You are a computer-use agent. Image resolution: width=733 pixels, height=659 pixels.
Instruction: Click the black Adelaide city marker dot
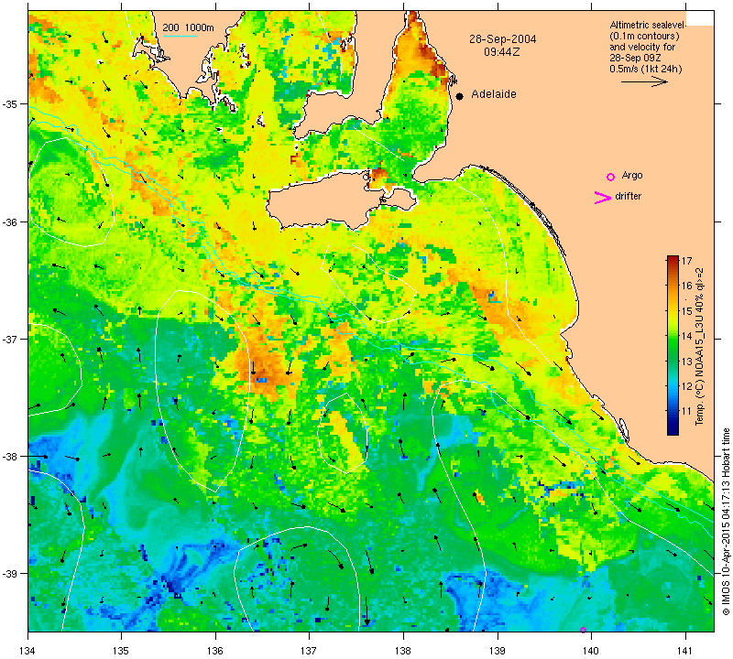[460, 96]
